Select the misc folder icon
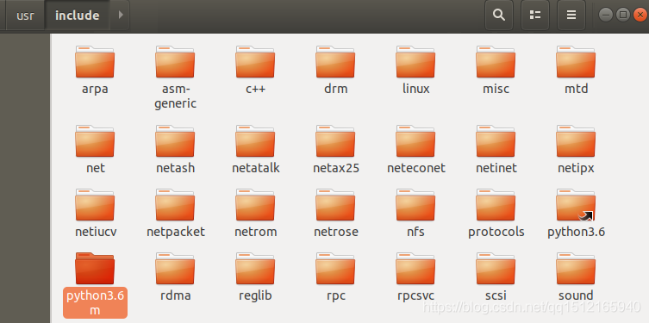The width and height of the screenshot is (649, 323). pos(496,62)
